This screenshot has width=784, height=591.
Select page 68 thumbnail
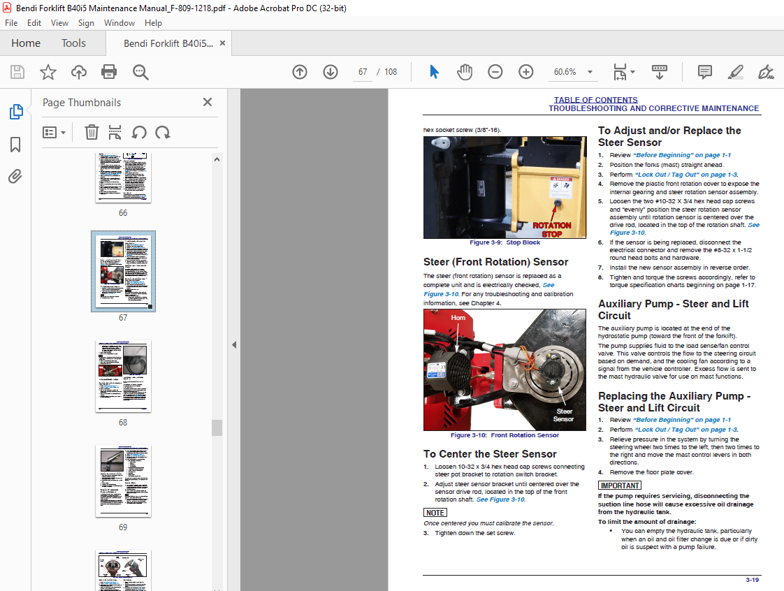123,377
